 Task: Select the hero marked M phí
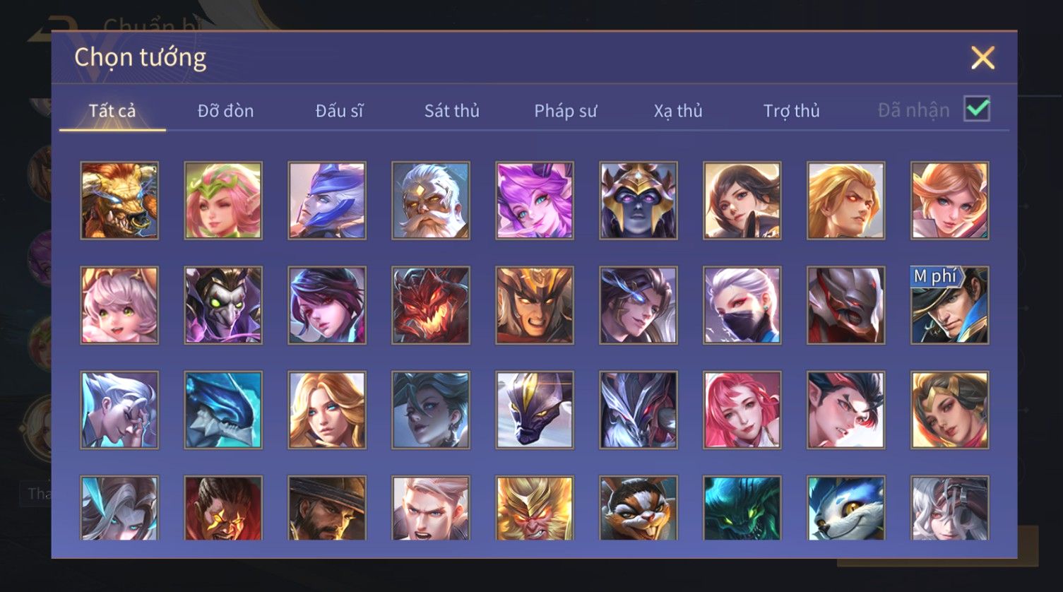[x=950, y=305]
